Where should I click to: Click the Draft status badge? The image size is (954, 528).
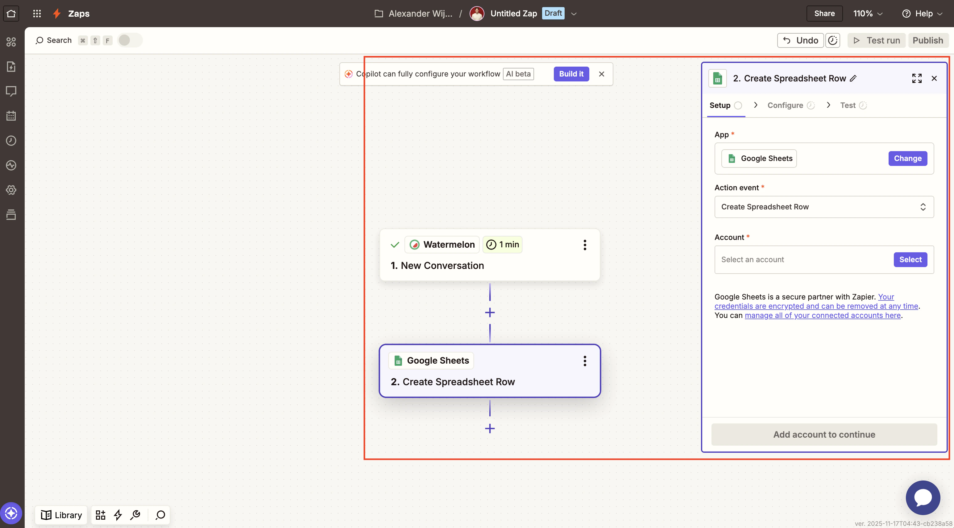[x=553, y=13]
